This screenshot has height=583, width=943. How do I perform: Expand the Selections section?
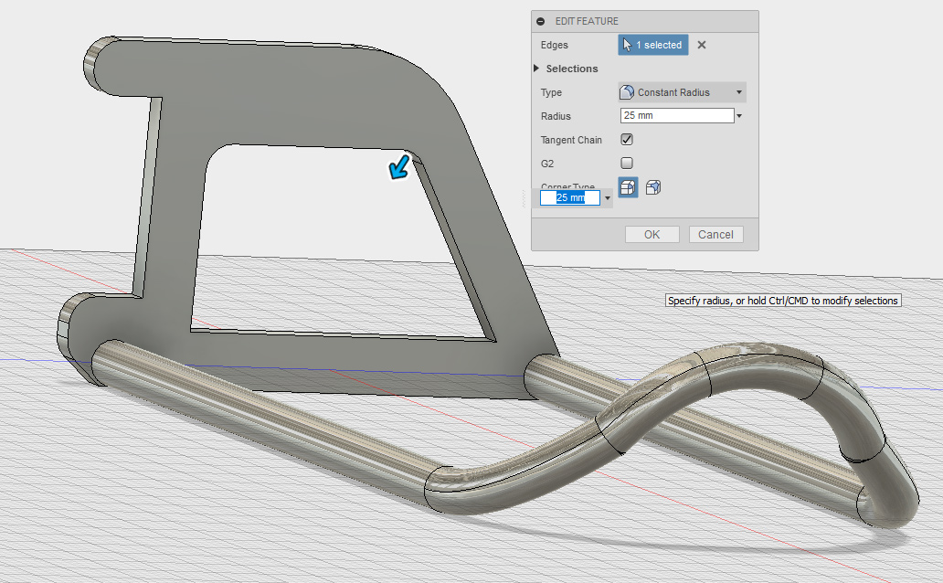pyautogui.click(x=539, y=69)
